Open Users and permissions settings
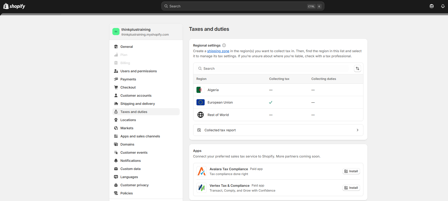 pyautogui.click(x=146, y=71)
